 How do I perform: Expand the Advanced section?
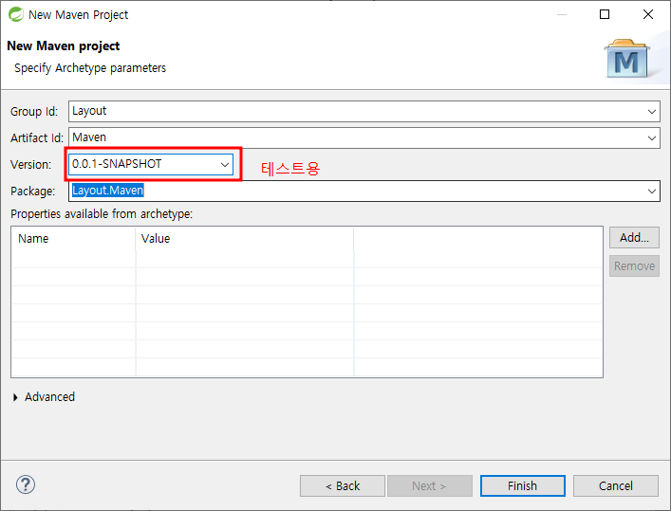tap(15, 397)
